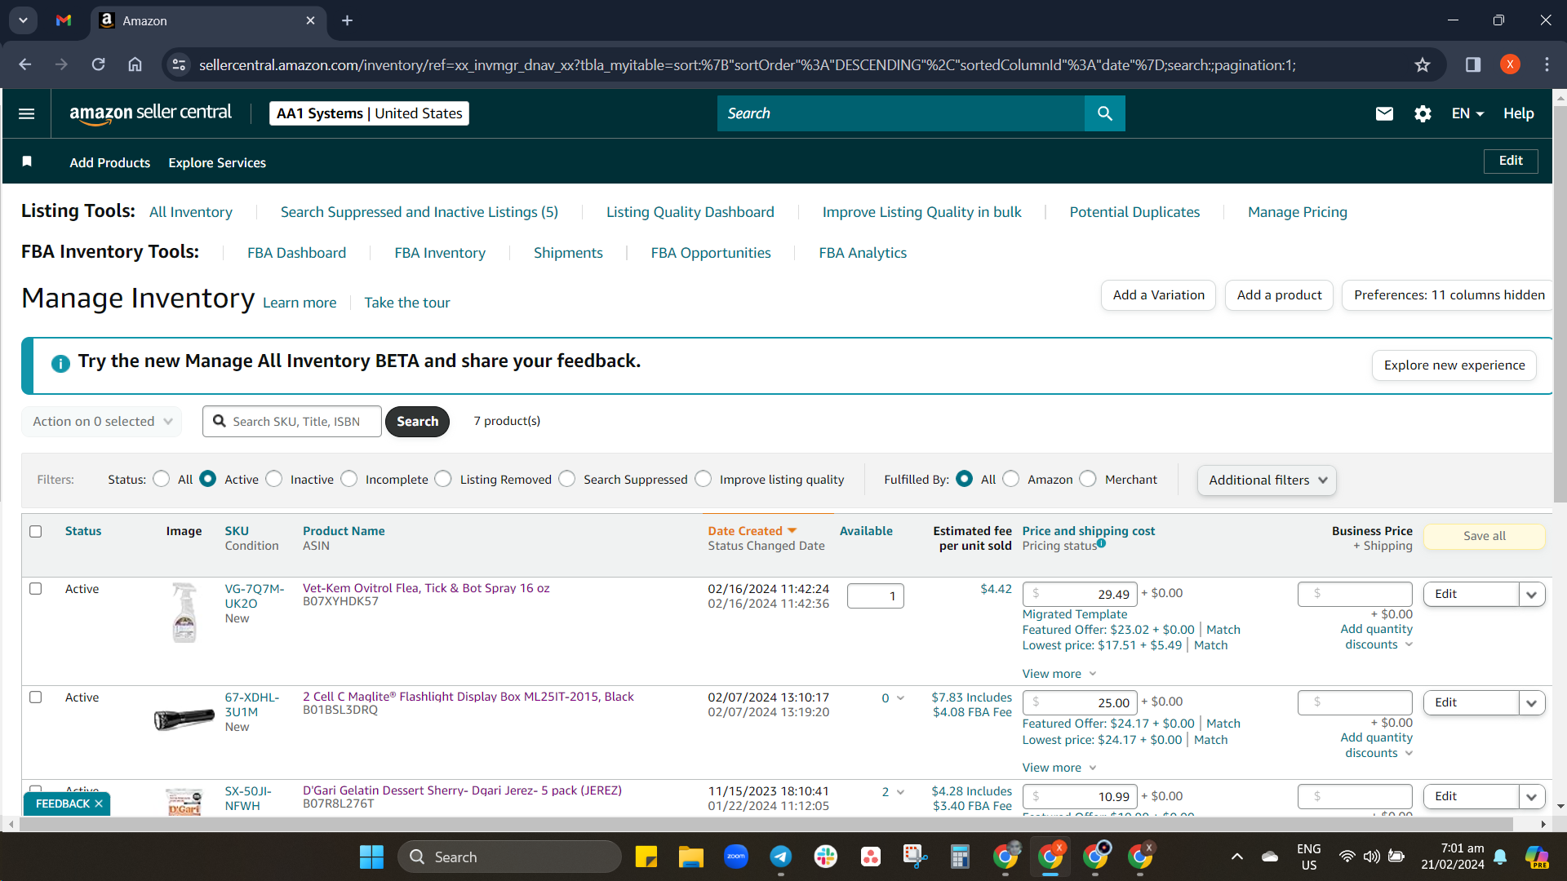Image resolution: width=1567 pixels, height=881 pixels.
Task: Expand View more under the 29.49 price
Action: point(1059,674)
